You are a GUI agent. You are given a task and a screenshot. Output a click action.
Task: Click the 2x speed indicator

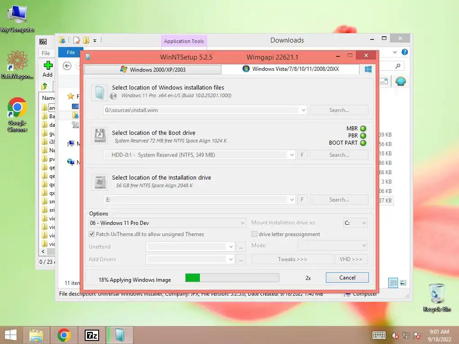click(308, 278)
